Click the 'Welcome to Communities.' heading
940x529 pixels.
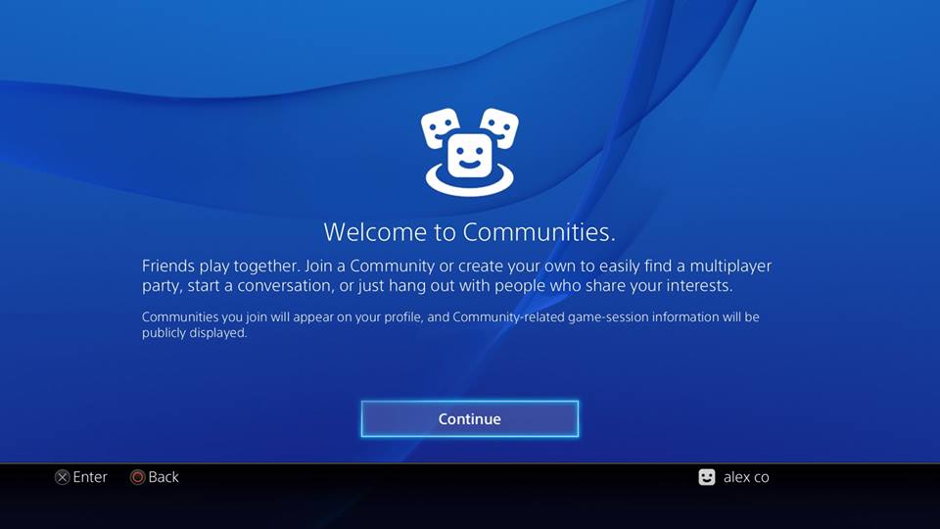pos(469,232)
